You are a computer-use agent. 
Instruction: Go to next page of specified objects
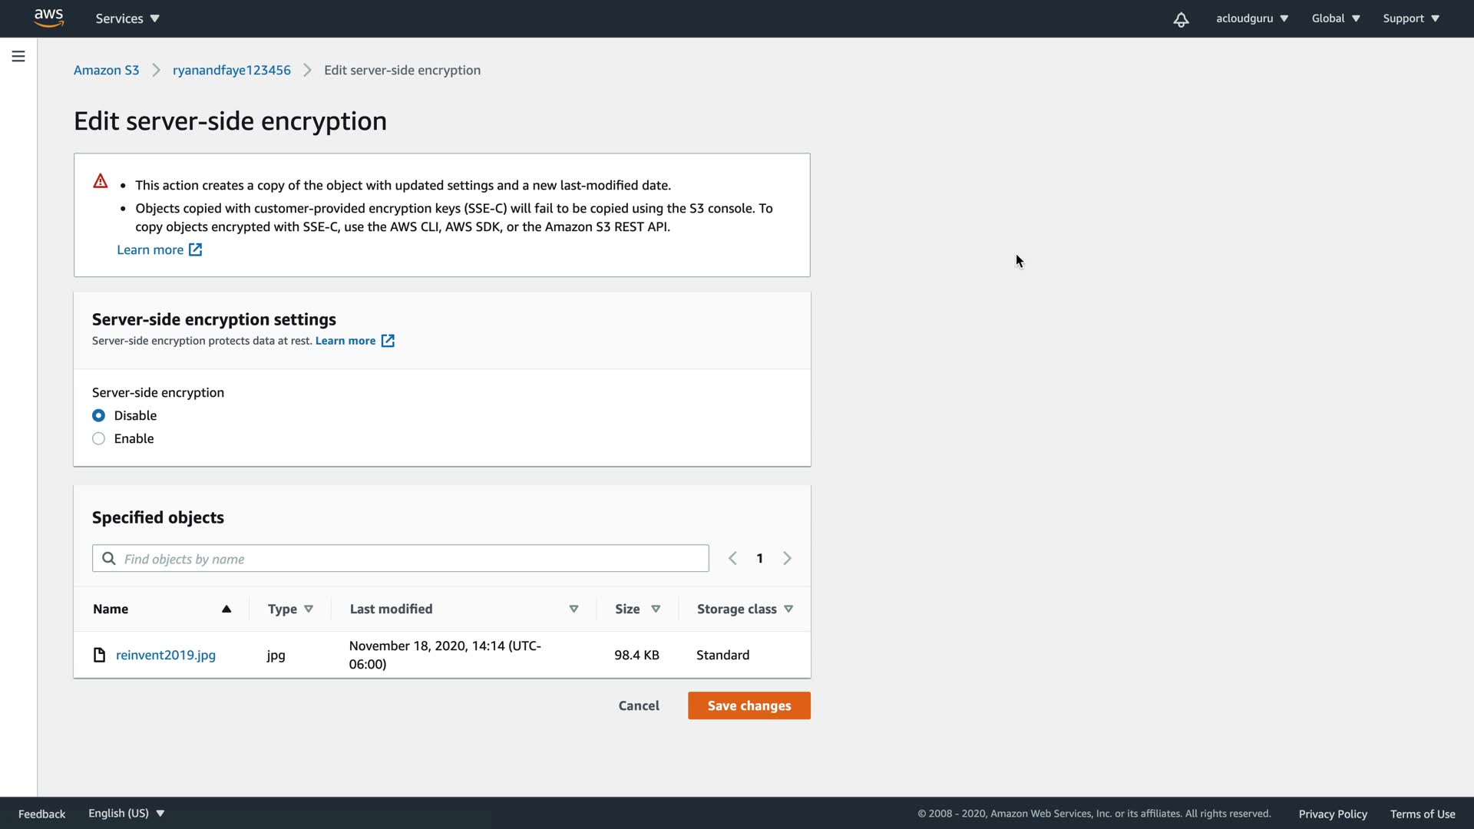tap(787, 559)
